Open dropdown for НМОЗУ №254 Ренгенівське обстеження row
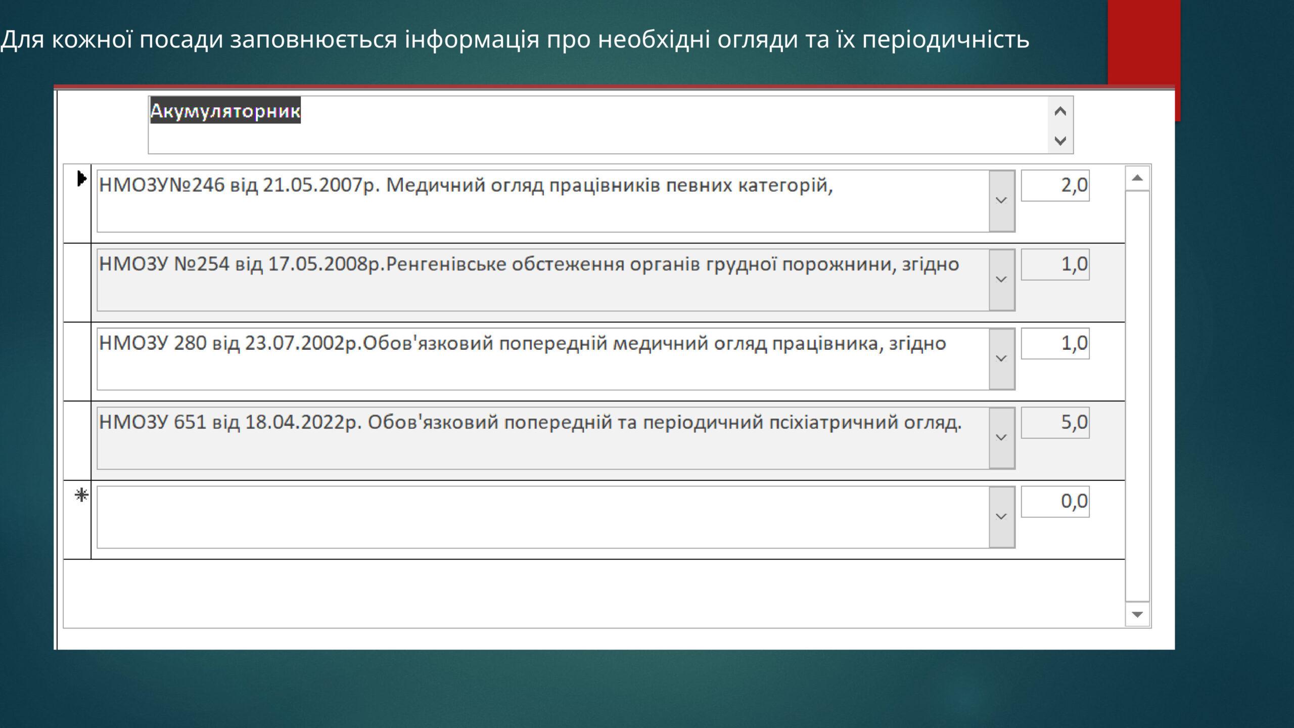 coord(1001,280)
